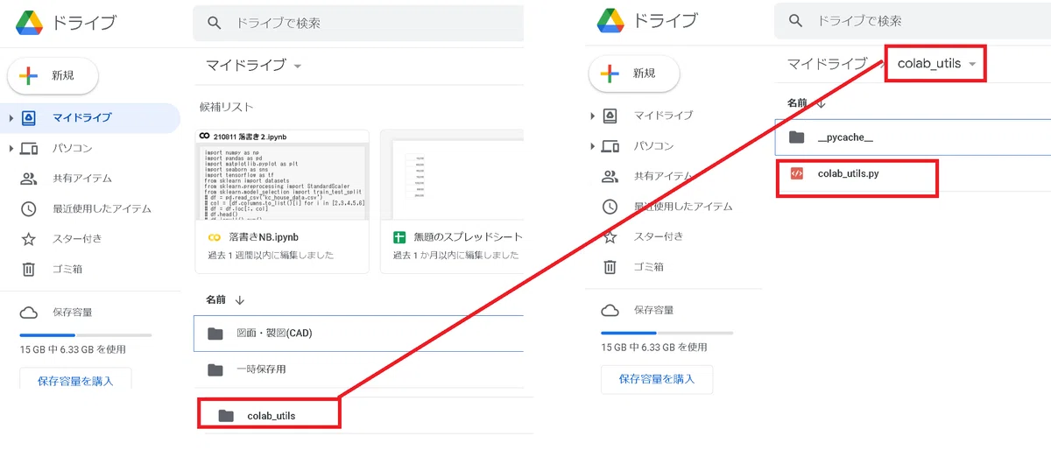Open スター付き in right window sidebar
The height and width of the screenshot is (457, 1051).
coord(659,236)
